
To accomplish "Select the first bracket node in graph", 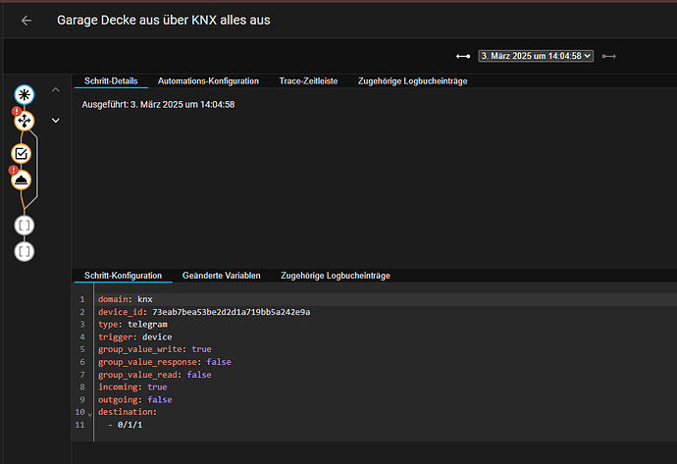I will [25, 226].
